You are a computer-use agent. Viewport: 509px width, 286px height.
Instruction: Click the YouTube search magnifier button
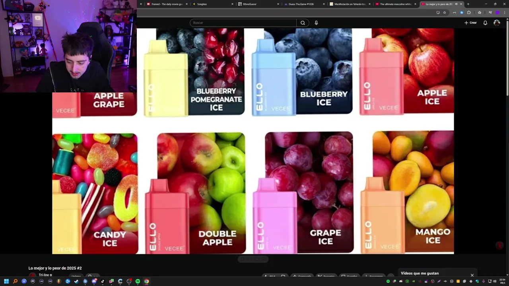(303, 23)
